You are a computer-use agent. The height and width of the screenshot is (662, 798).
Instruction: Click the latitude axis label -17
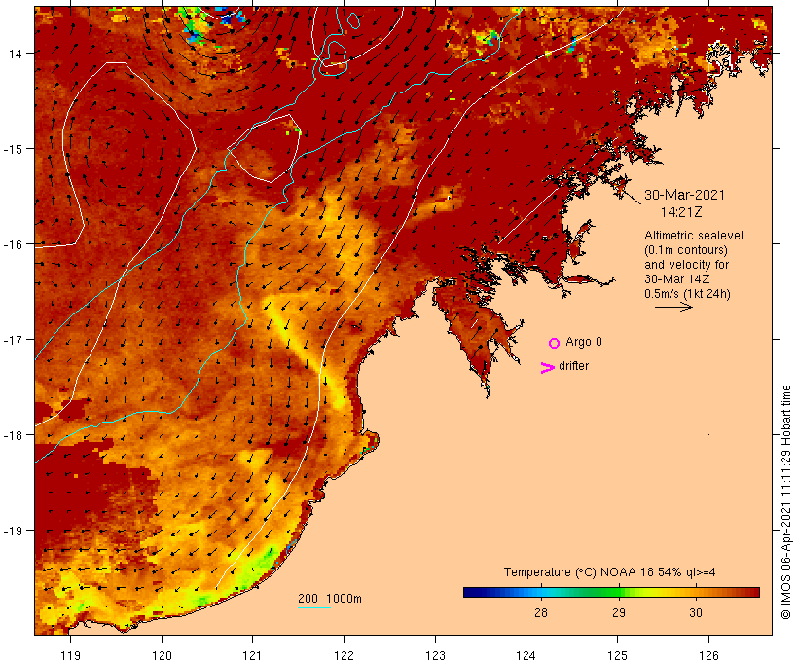click(x=12, y=340)
